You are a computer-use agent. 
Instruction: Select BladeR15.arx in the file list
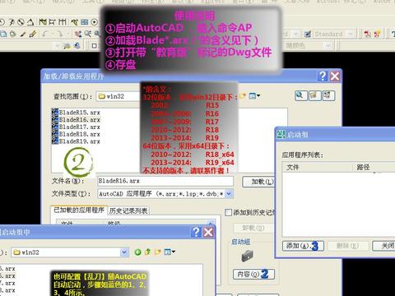click(x=76, y=113)
